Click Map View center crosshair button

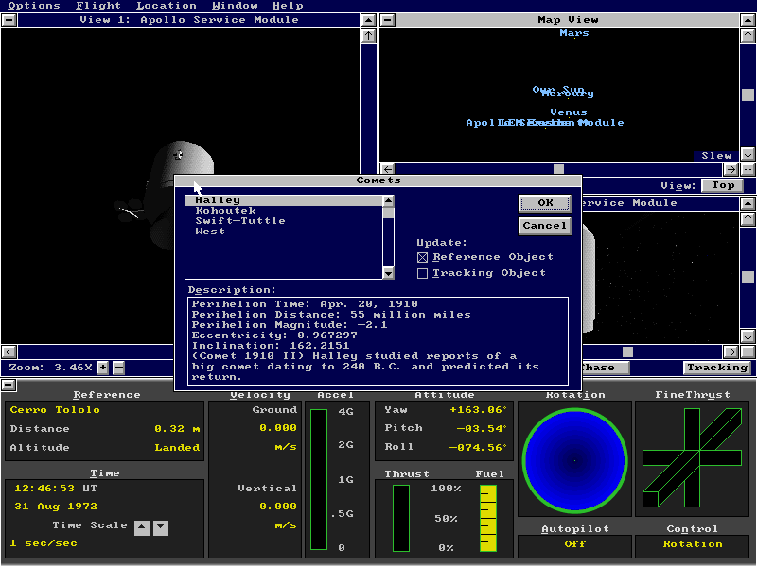point(748,169)
